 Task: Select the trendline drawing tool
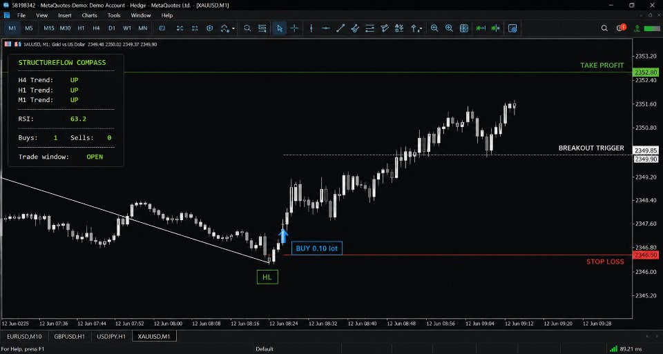(x=340, y=28)
